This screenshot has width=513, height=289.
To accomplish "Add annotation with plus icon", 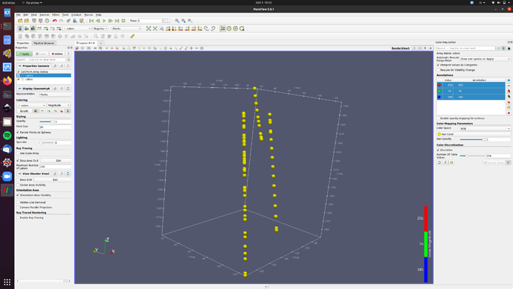I will coord(509,80).
